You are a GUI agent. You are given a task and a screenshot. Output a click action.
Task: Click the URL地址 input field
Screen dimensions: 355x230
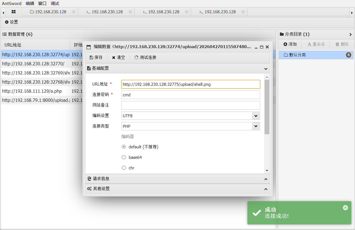(x=191, y=84)
